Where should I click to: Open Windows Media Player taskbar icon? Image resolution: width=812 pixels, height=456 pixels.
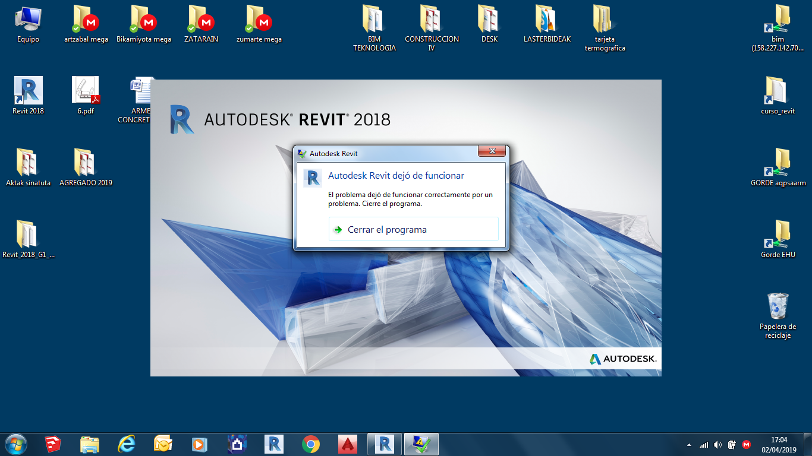tap(200, 444)
